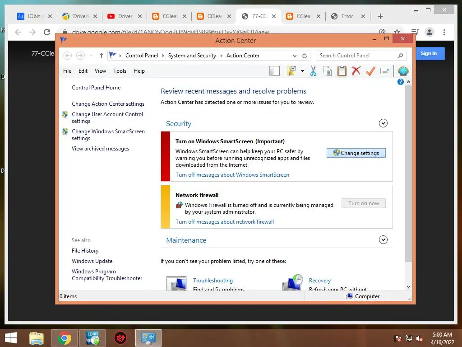The height and width of the screenshot is (347, 462).
Task: Open the address bar history dropdown
Action: coord(295,56)
